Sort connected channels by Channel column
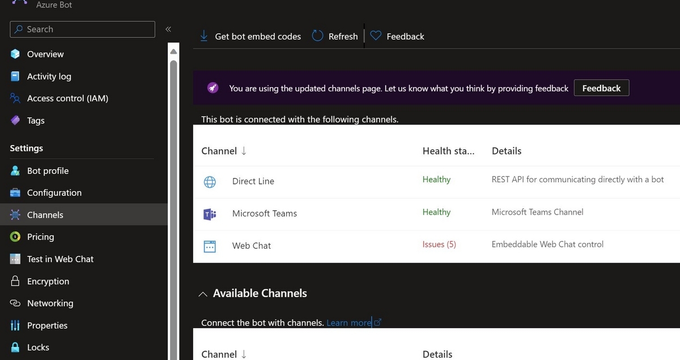Image resolution: width=680 pixels, height=360 pixels. click(x=224, y=151)
